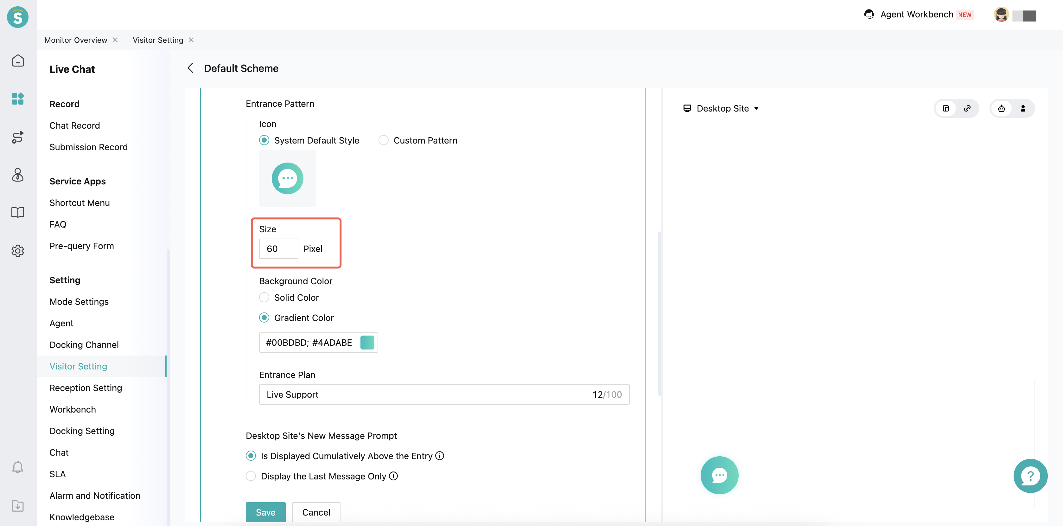The width and height of the screenshot is (1063, 526).
Task: Click the Size pixel input field
Action: 278,248
